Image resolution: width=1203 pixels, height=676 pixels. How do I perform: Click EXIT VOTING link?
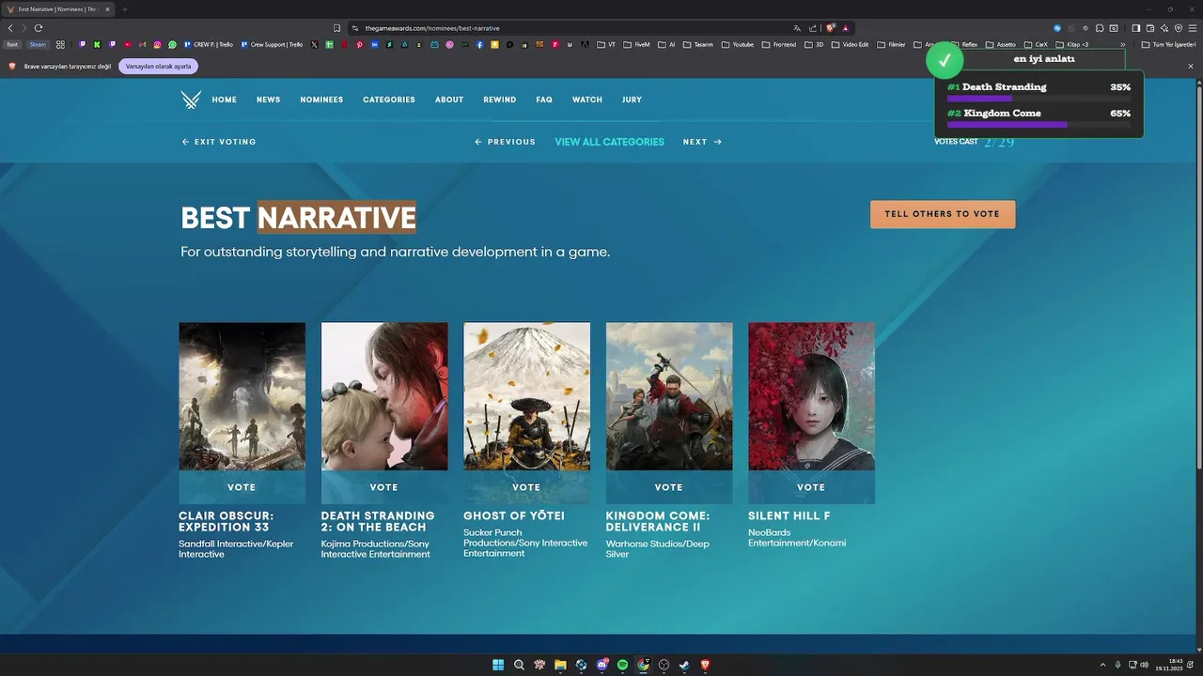(x=219, y=142)
